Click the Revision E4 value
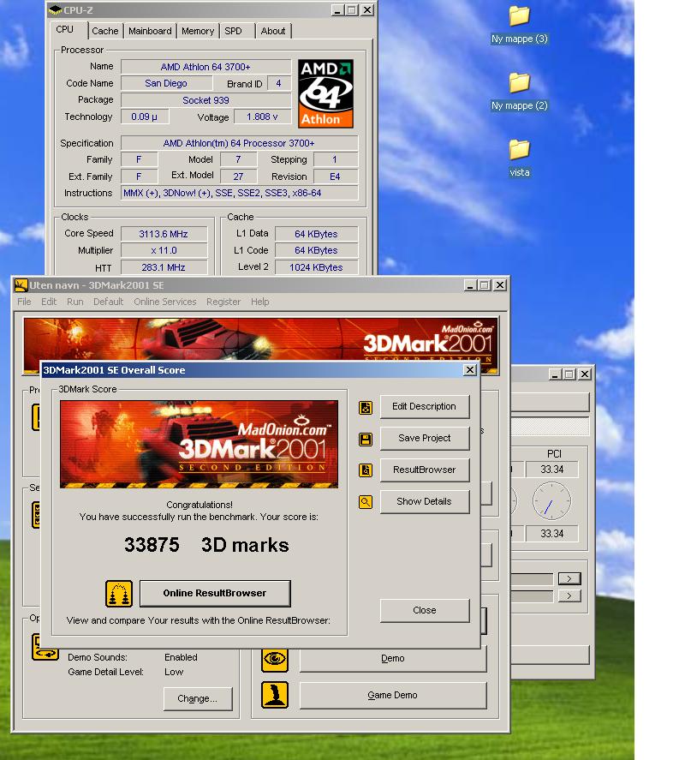The image size is (685, 760). pos(336,177)
